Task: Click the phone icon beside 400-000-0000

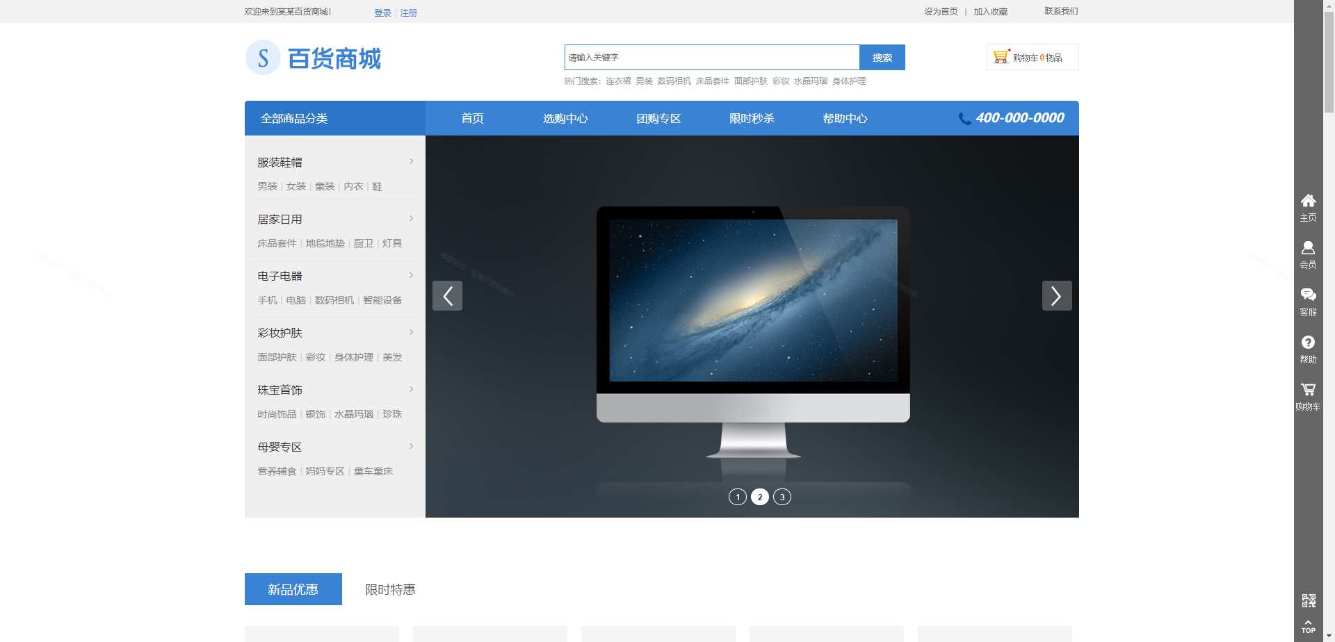Action: click(964, 119)
